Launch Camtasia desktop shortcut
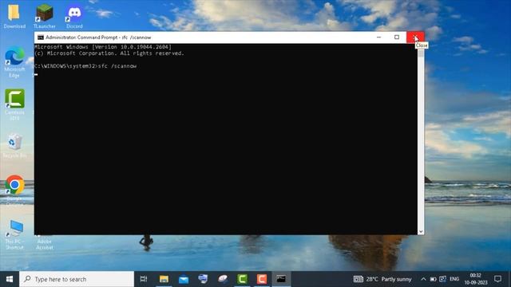511x287 pixels. 14,104
